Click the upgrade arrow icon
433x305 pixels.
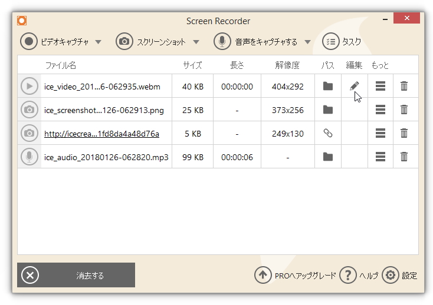263,275
